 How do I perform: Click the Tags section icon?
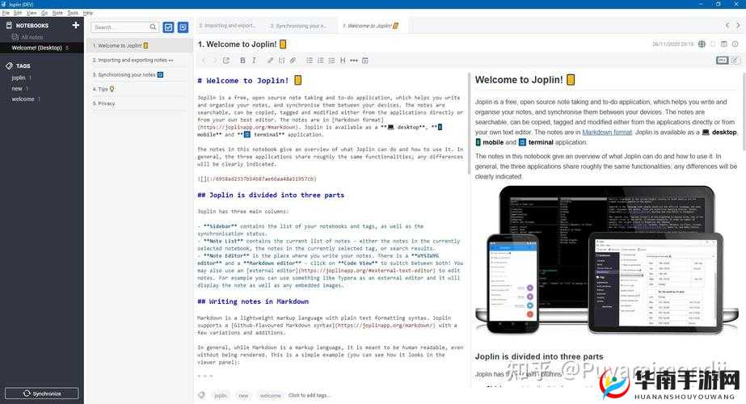[9, 65]
